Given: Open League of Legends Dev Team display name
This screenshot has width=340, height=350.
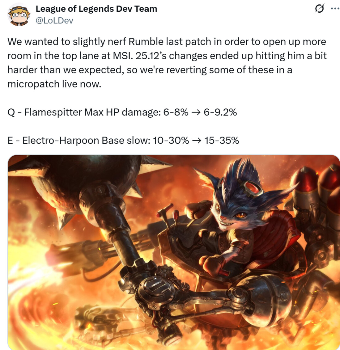Looking at the screenshot, I should pos(96,9).
